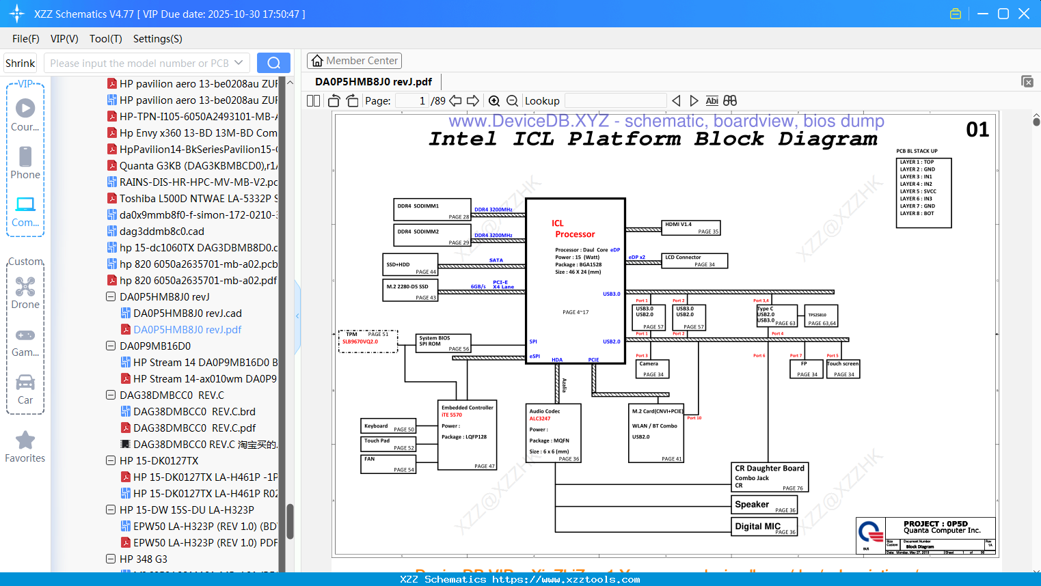This screenshot has height=586, width=1041.
Task: Select the Computer category
Action: coord(25,212)
